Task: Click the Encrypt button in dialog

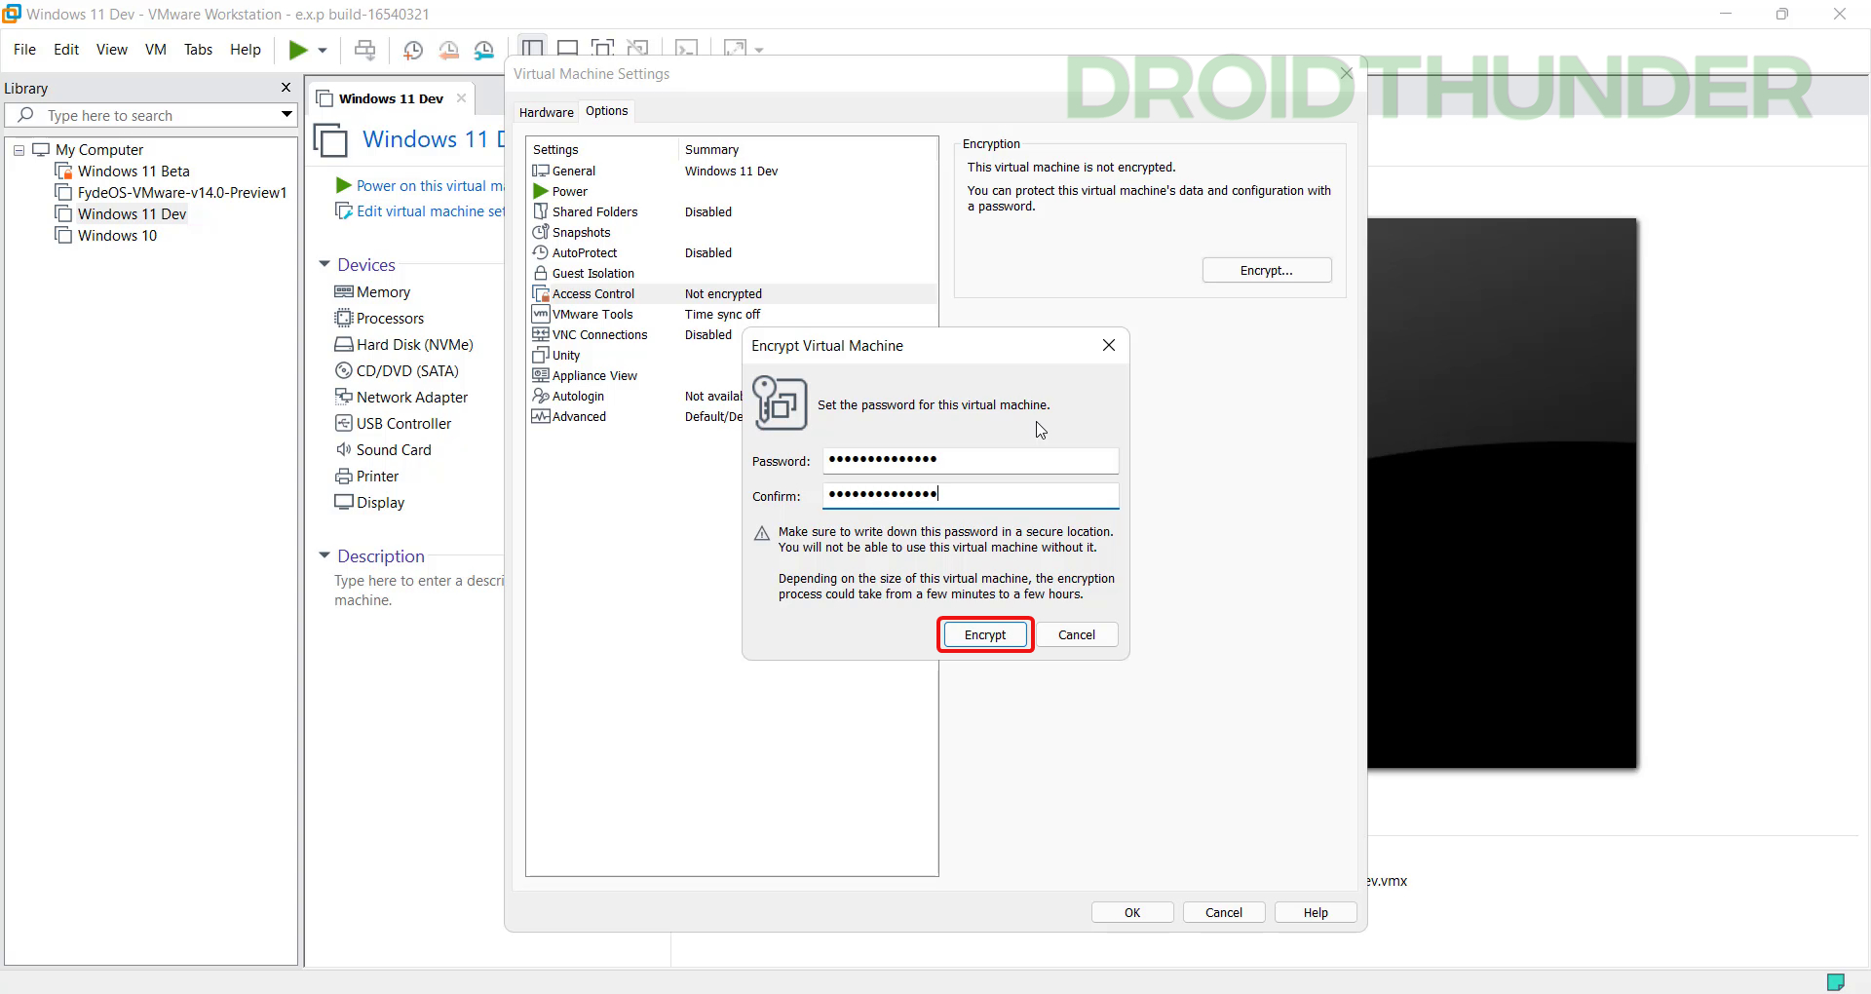Action: (x=985, y=634)
